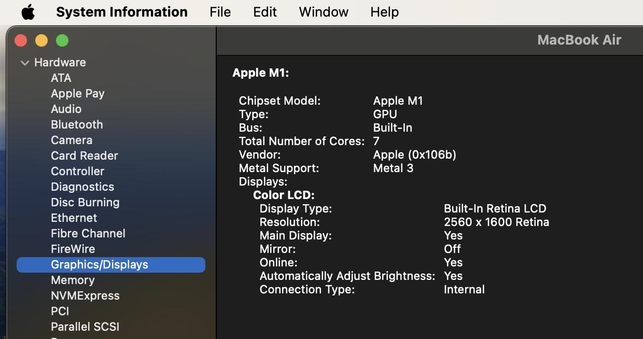Select the Resolution value 2560 x 1600 Retina

[496, 222]
